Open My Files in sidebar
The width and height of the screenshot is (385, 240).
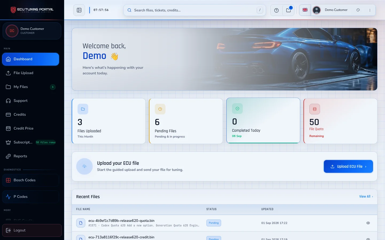point(30,87)
